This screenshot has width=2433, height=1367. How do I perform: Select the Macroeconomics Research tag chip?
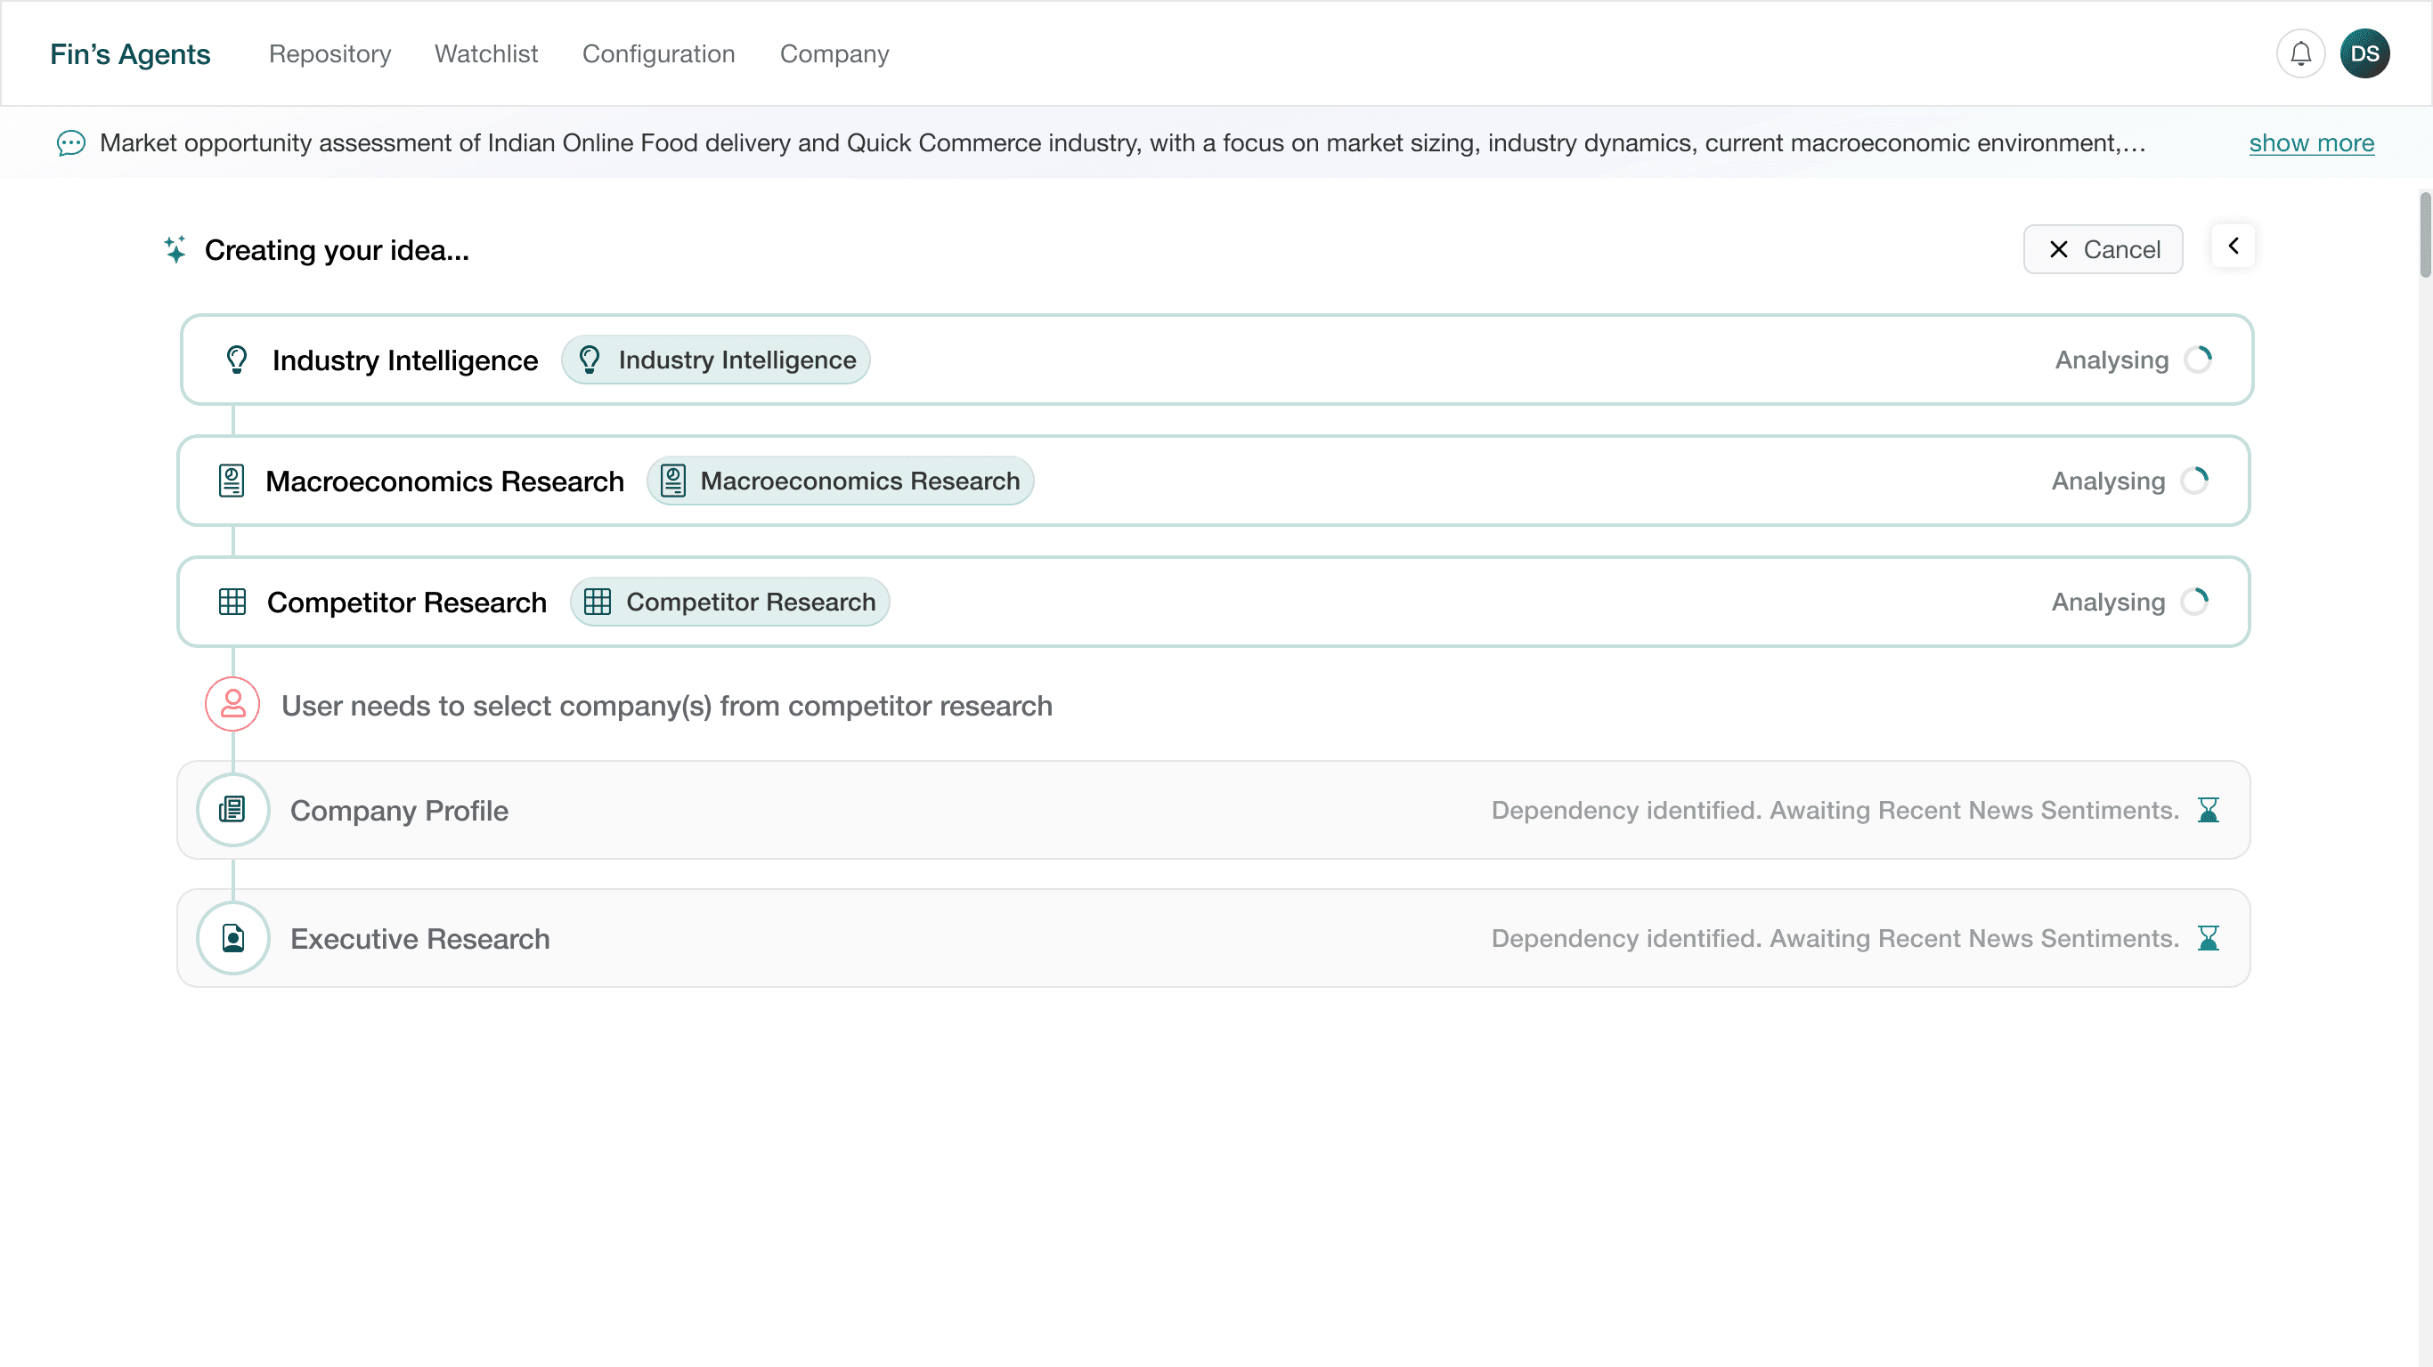[840, 481]
